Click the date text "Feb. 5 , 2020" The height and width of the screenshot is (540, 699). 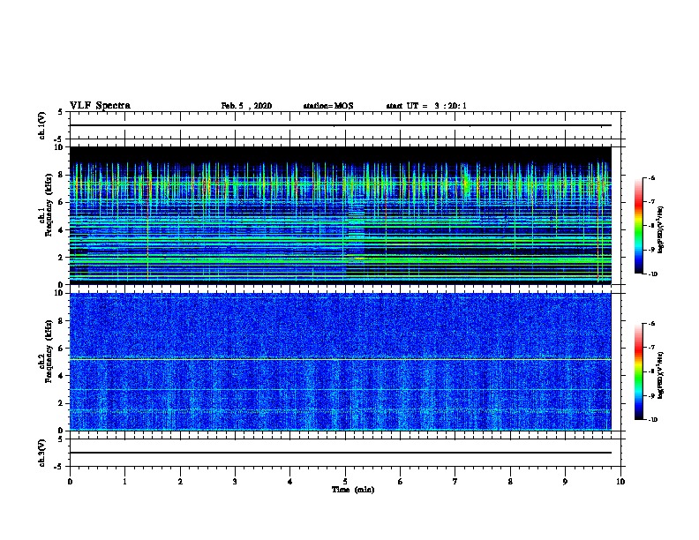click(246, 106)
